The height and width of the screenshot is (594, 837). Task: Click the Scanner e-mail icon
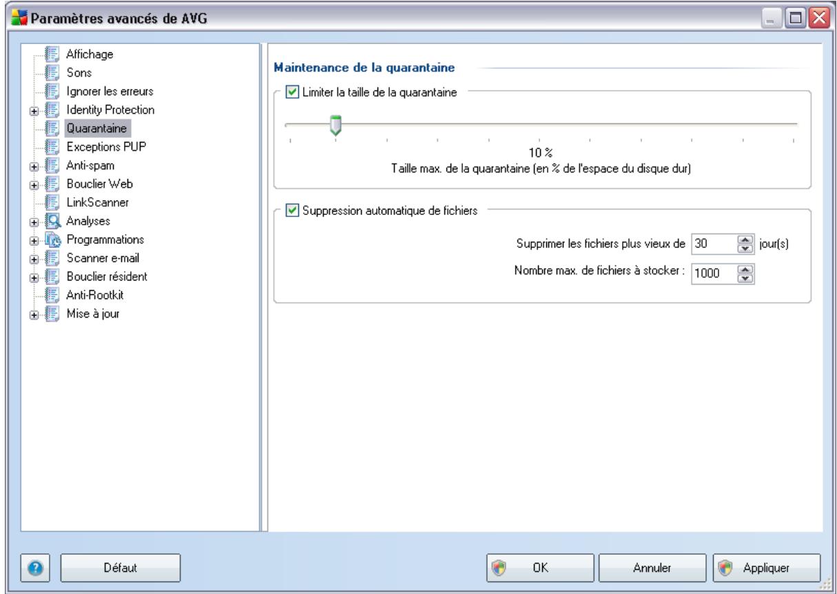(x=52, y=258)
